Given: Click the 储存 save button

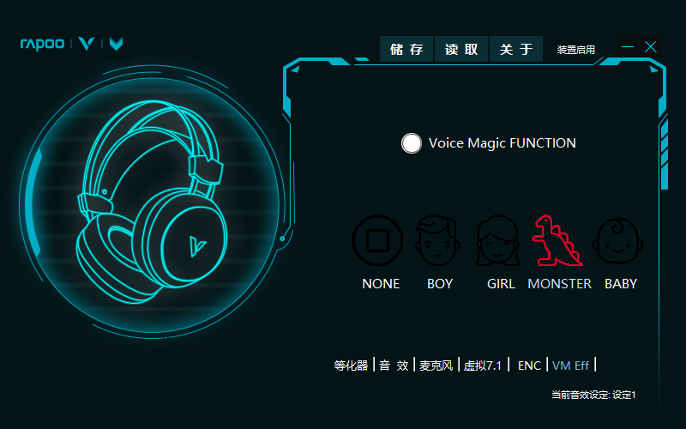Looking at the screenshot, I should [x=406, y=50].
